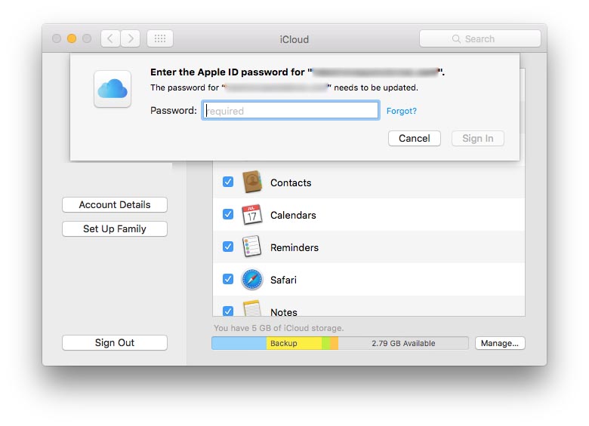Show all preferences grid button
The width and height of the screenshot is (589, 426).
[x=160, y=38]
